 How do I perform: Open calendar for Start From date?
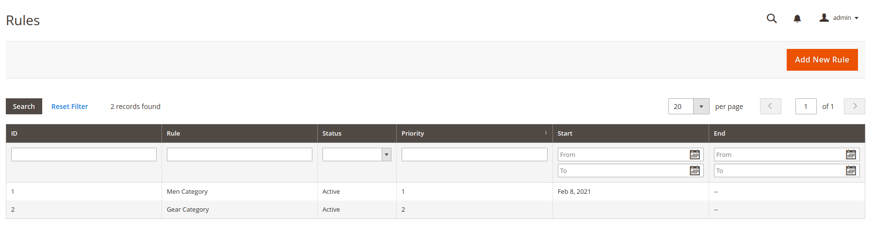[x=695, y=155]
